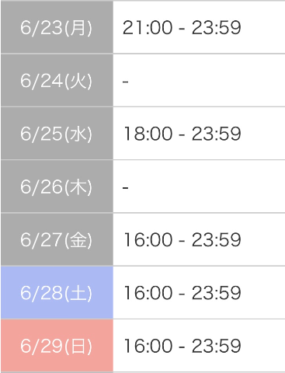
Task: Click the 21:00 - 23:59 time slot
Action: click(x=182, y=27)
